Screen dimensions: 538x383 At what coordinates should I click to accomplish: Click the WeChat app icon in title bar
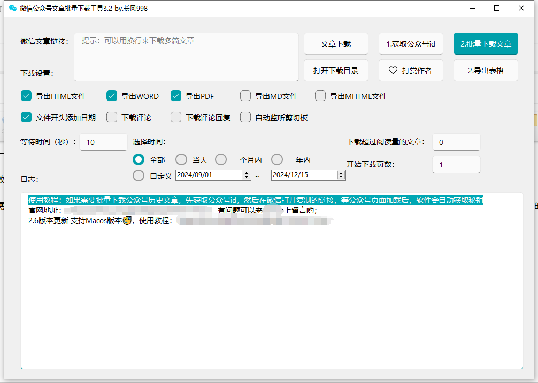[x=13, y=8]
